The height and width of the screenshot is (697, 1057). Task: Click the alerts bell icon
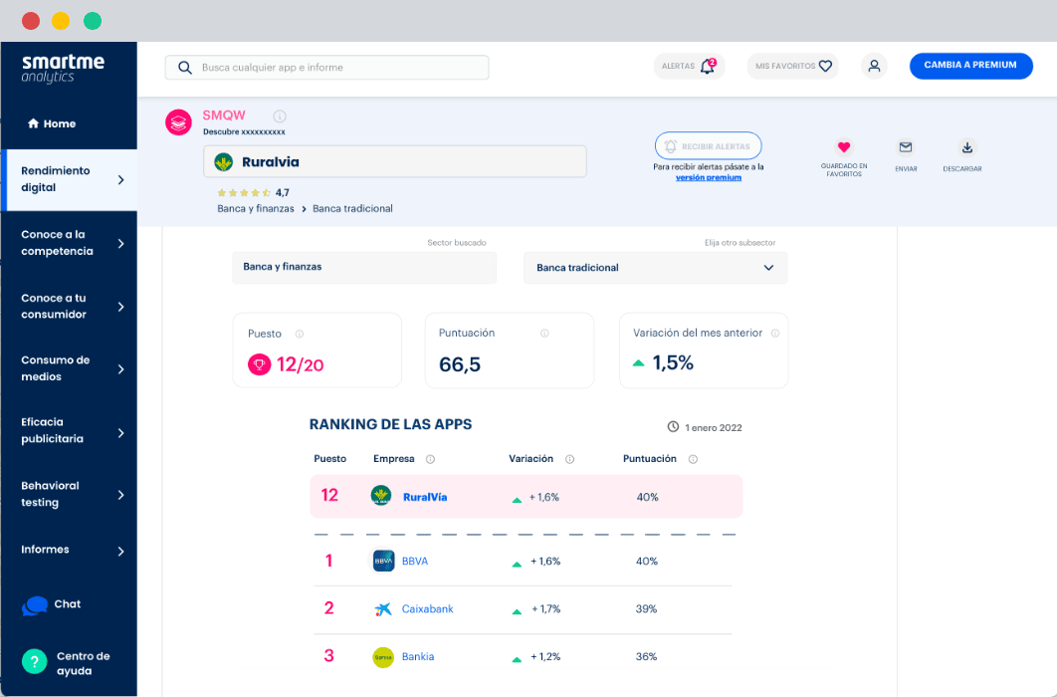coord(708,67)
